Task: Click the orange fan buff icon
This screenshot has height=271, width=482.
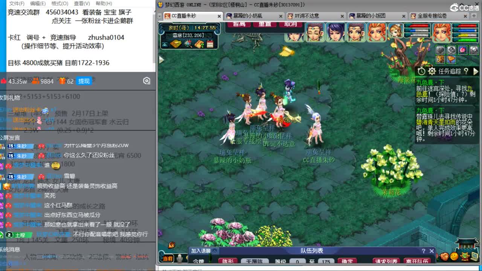Action: (x=451, y=59)
